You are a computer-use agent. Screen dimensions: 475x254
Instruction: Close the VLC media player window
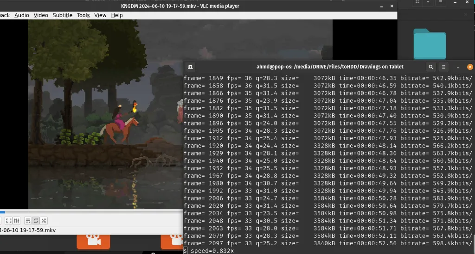point(392,6)
